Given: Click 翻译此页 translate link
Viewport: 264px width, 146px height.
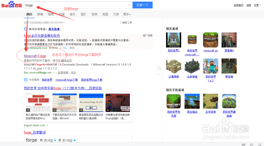Looking at the screenshot, I should pyautogui.click(x=67, y=61).
